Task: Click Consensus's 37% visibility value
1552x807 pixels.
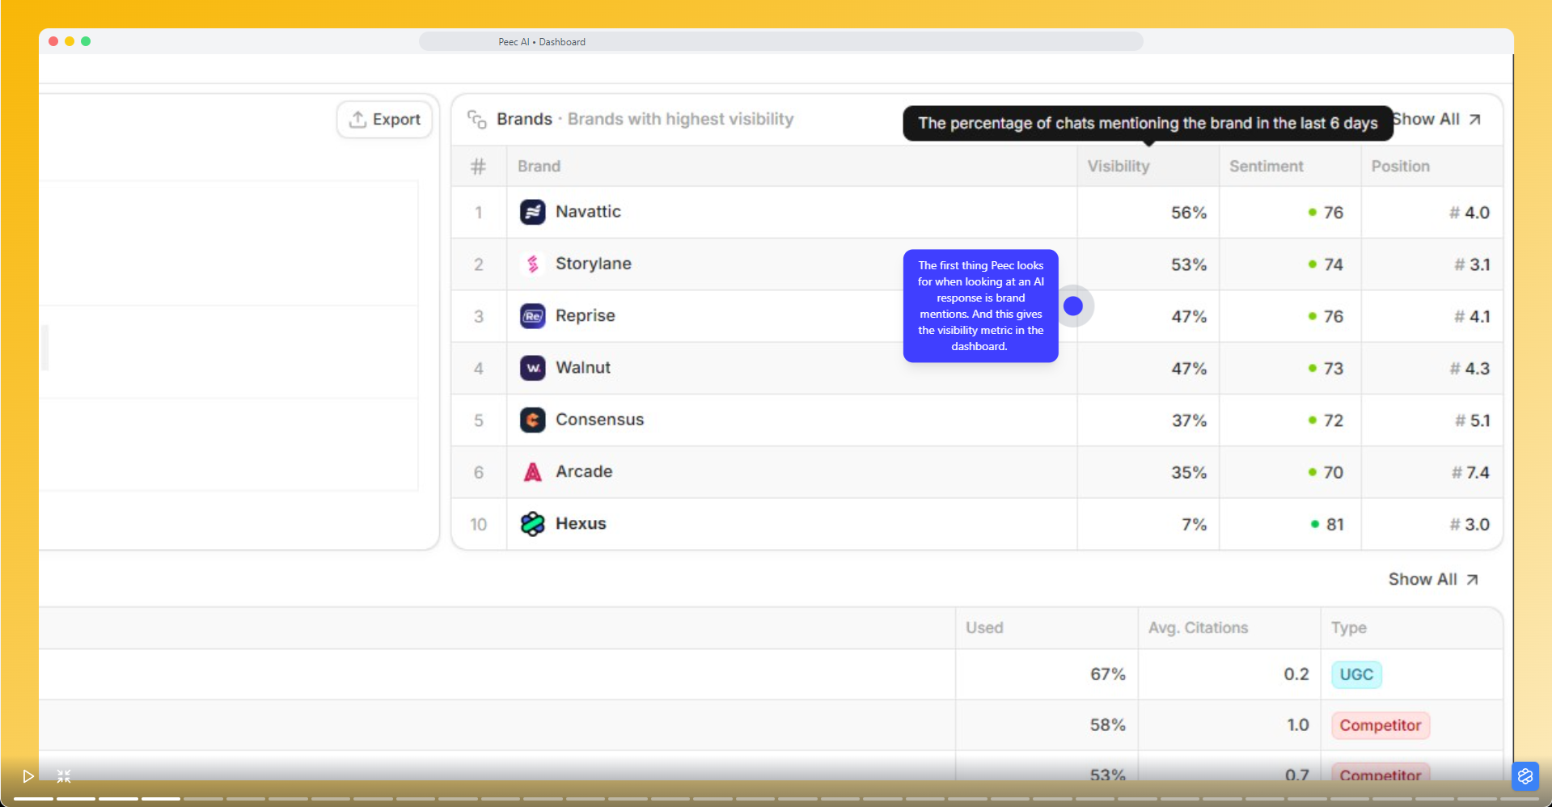Action: [x=1188, y=420]
